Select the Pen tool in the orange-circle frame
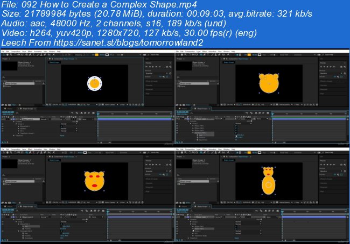350x244 pixels. click(x=30, y=55)
